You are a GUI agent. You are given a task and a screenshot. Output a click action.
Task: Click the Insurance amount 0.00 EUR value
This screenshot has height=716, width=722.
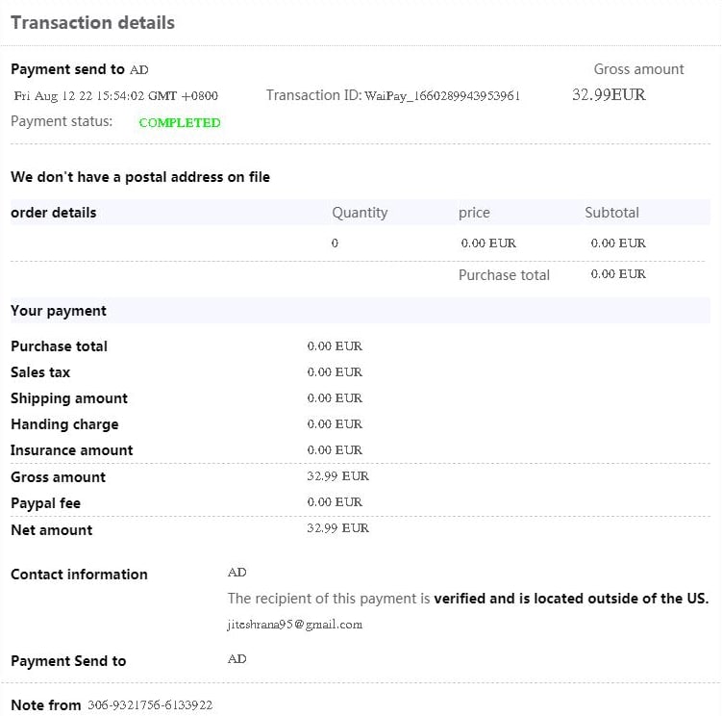pyautogui.click(x=335, y=450)
